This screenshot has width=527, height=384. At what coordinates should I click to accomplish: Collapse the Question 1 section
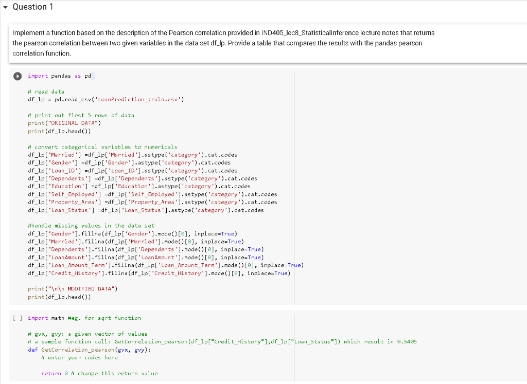[5, 7]
